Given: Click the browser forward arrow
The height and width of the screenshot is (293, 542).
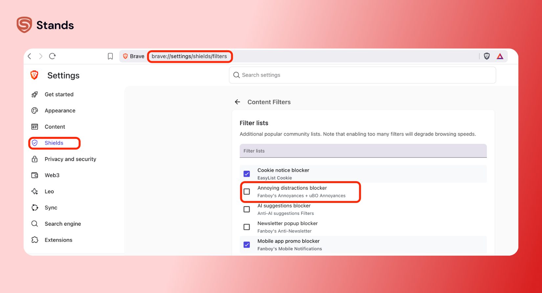Looking at the screenshot, I should (x=41, y=56).
